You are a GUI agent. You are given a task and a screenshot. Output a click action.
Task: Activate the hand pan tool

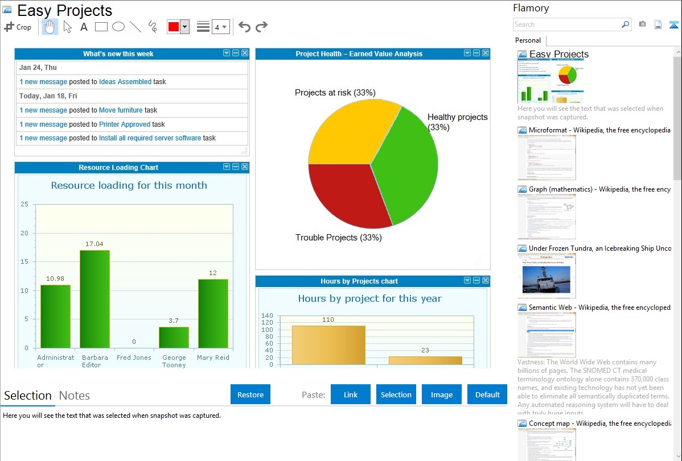tap(50, 27)
